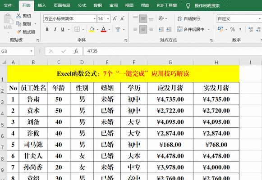Screen dimensions: 262x180
Task: Open the PDF工具集 tab
Action: pyautogui.click(x=167, y=5)
